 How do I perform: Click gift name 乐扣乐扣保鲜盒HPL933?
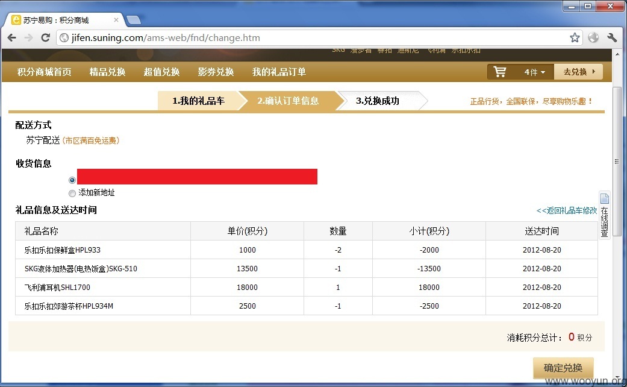pyautogui.click(x=63, y=250)
